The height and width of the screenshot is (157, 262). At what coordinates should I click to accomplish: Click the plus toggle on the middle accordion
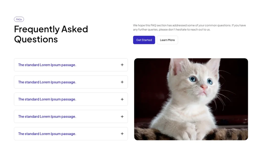122,99
